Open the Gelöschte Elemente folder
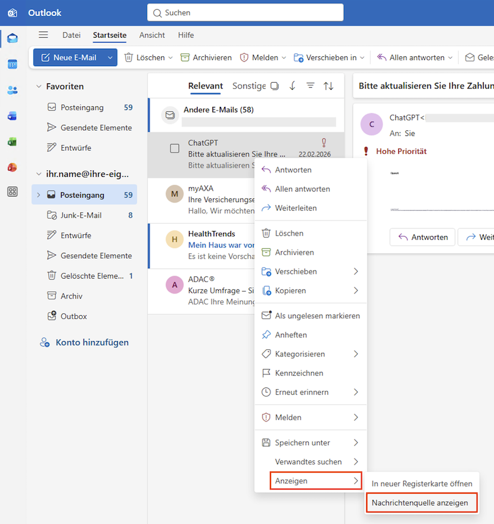Screen dimensions: 494x524 click(84, 276)
